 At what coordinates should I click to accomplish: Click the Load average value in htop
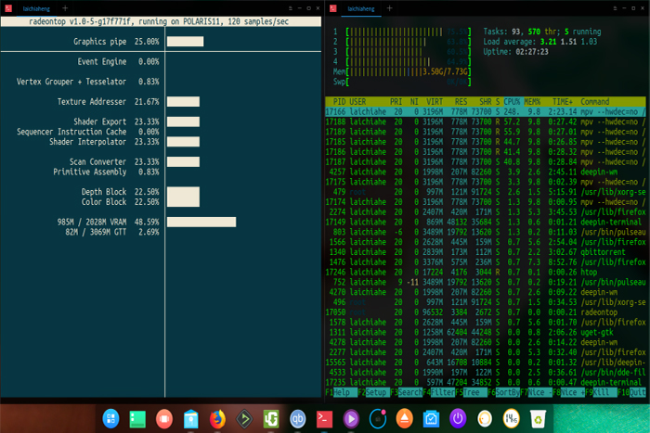tap(540, 42)
